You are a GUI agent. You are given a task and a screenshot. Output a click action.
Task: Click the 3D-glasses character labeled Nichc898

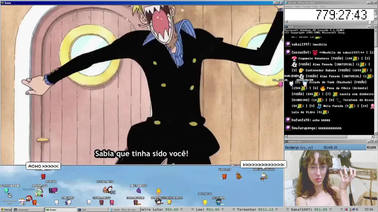[x=218, y=202]
